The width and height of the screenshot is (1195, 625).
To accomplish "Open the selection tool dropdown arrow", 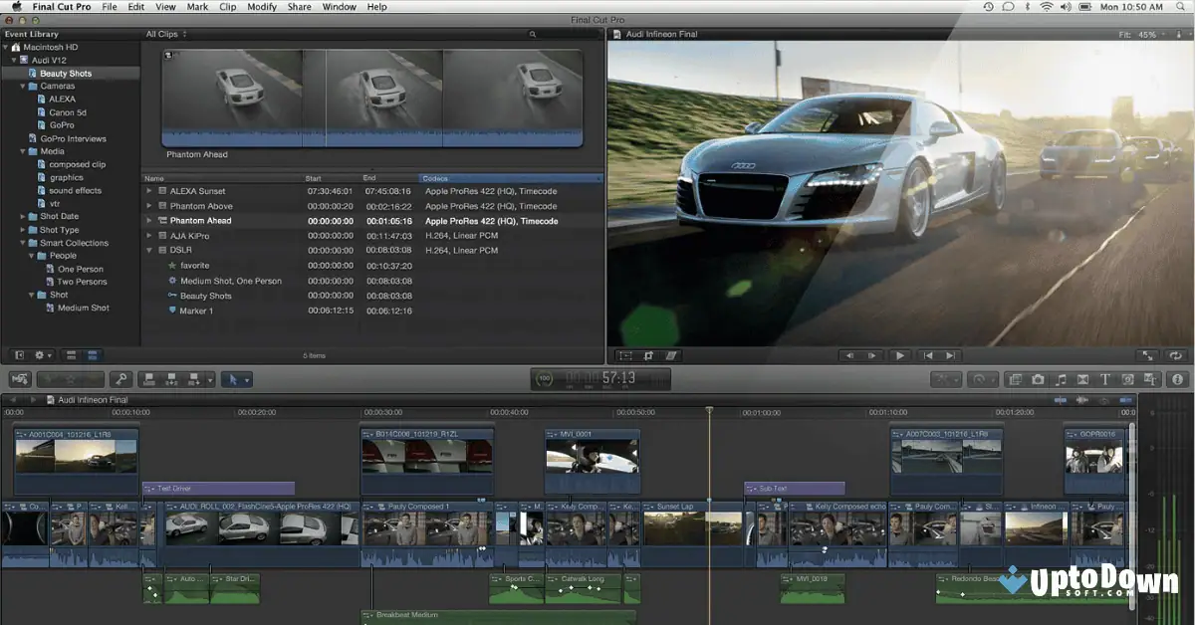I will (x=246, y=379).
